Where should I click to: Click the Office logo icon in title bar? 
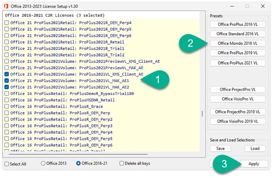point(5,6)
